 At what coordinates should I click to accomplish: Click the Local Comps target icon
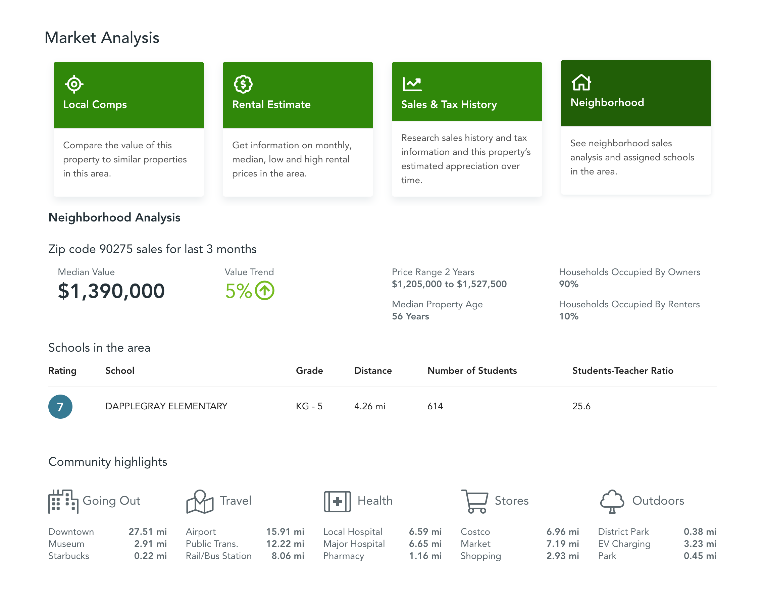pos(74,84)
